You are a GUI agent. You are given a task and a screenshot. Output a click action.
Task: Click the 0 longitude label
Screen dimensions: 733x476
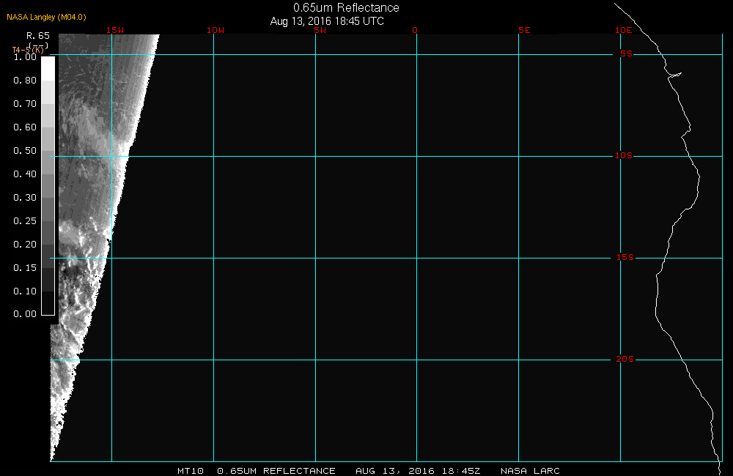click(x=415, y=30)
